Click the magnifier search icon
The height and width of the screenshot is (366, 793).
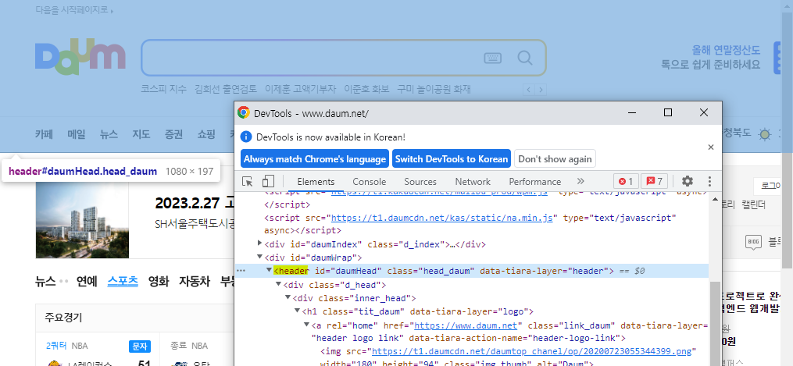(x=525, y=58)
